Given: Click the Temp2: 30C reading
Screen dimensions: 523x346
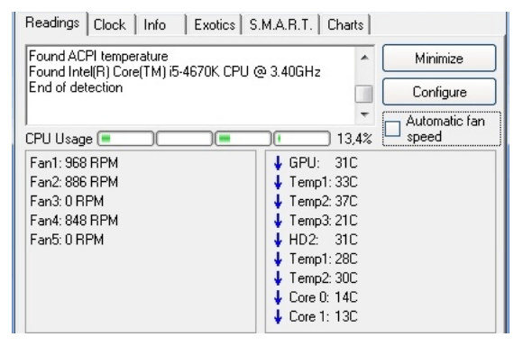Looking at the screenshot, I should (x=323, y=278).
